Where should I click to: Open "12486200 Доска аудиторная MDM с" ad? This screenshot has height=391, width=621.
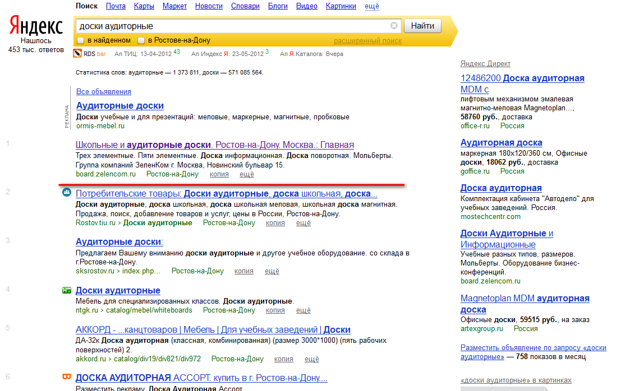522,84
